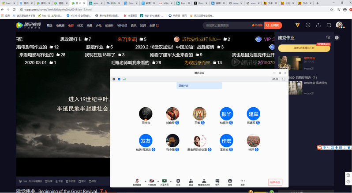Click the 邀请 invite icon
Screen dimensions: 352x193
(x=191, y=181)
